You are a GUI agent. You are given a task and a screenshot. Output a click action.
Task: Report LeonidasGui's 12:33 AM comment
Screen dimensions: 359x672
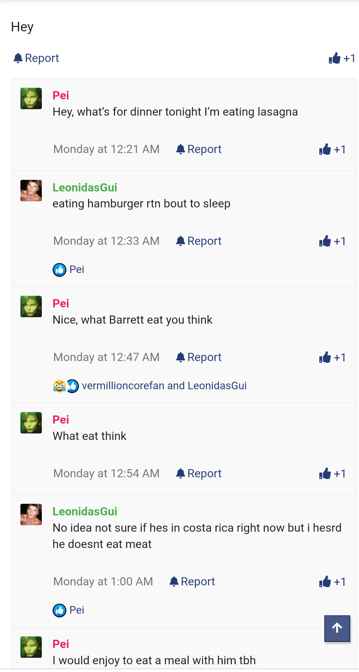pos(199,241)
